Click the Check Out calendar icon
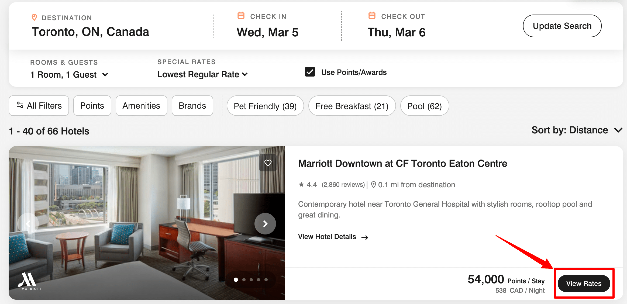627x304 pixels. [372, 16]
